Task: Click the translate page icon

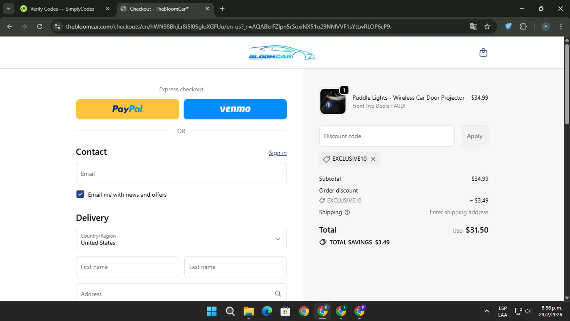Action: 473,27
